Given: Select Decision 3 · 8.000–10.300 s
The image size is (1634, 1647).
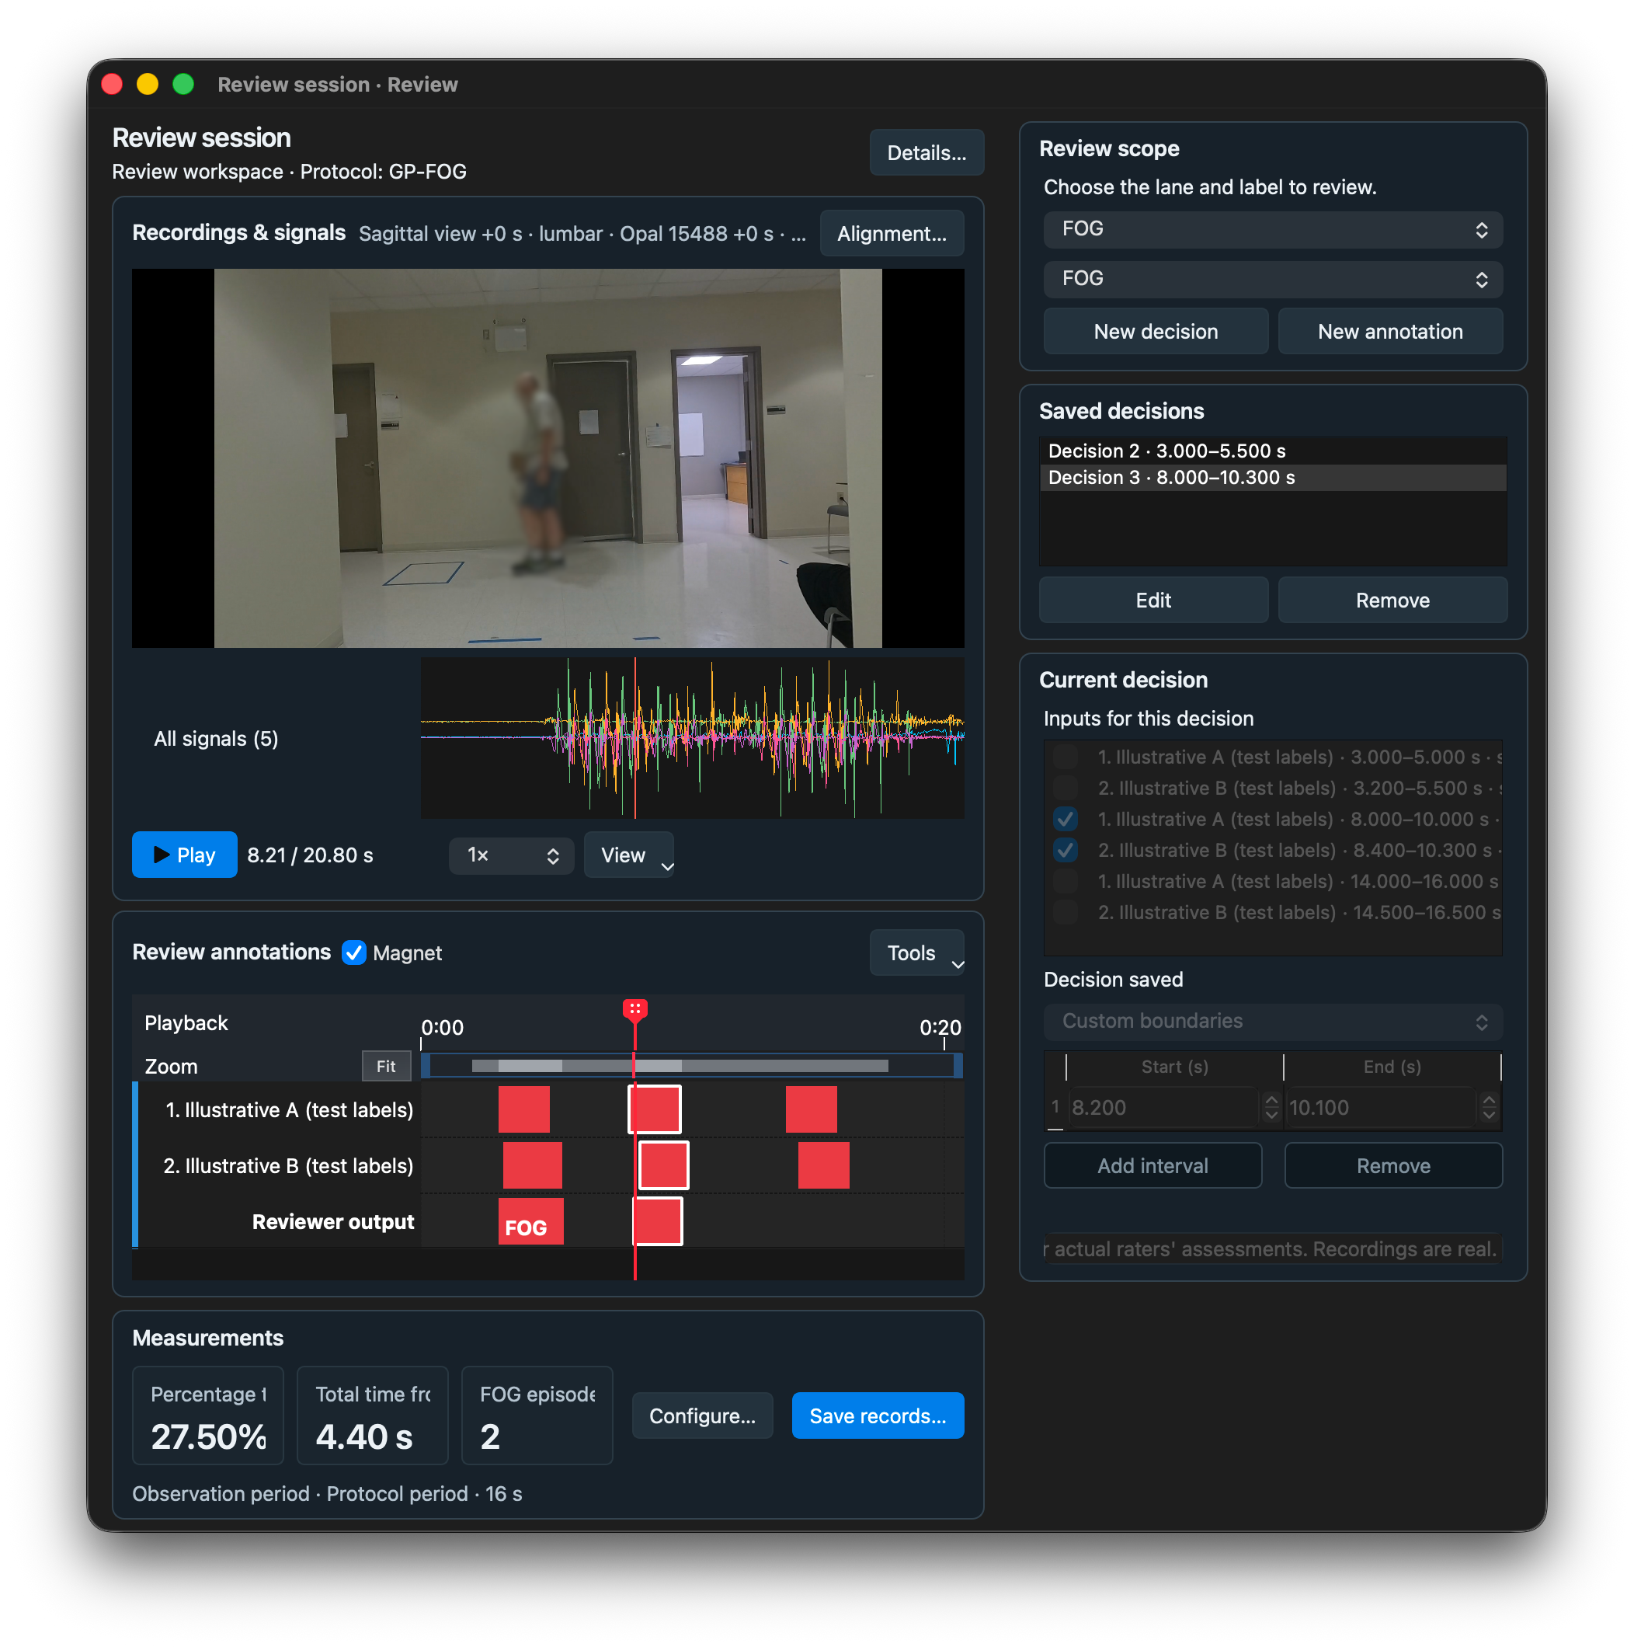Looking at the screenshot, I should tap(1272, 477).
